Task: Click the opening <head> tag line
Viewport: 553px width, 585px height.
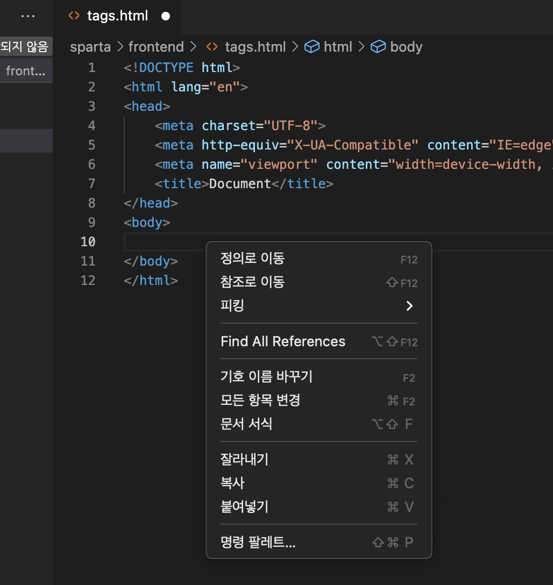Action: coord(147,106)
